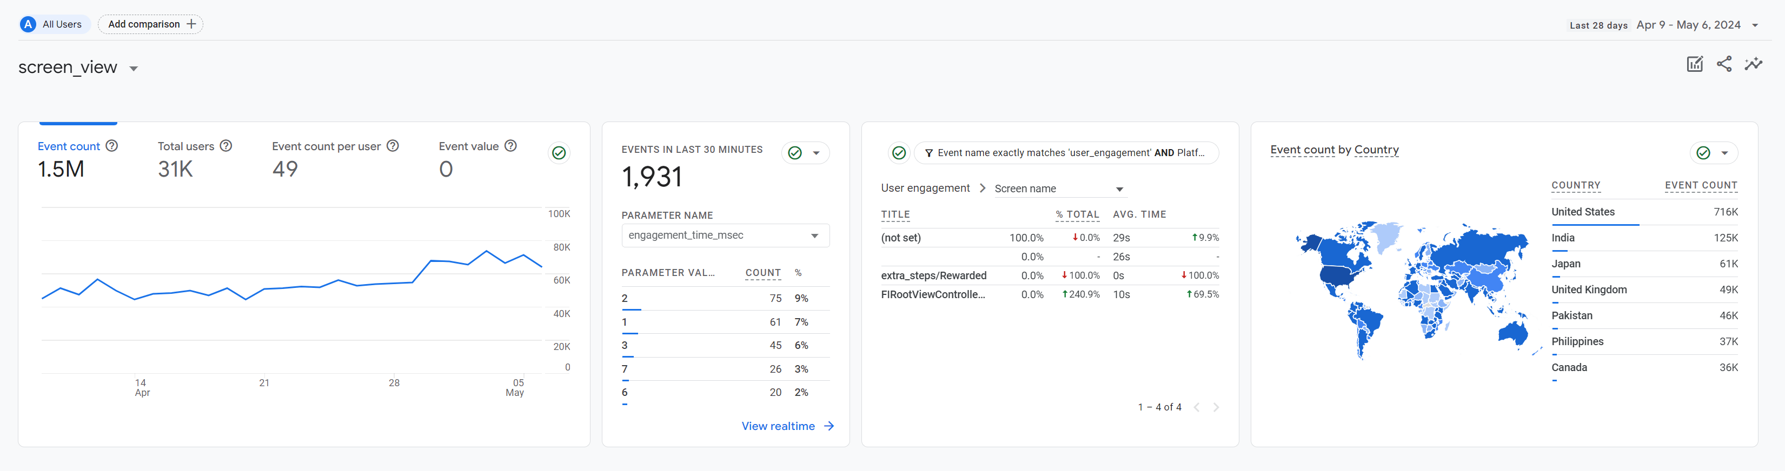
Task: Click the COUNTRY column header
Action: click(1576, 186)
